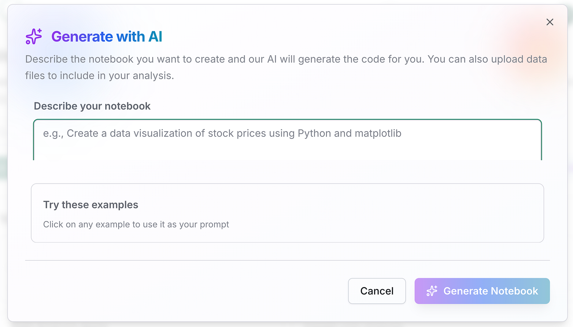
Task: Click the "Generate with AI" heading text
Action: (106, 37)
